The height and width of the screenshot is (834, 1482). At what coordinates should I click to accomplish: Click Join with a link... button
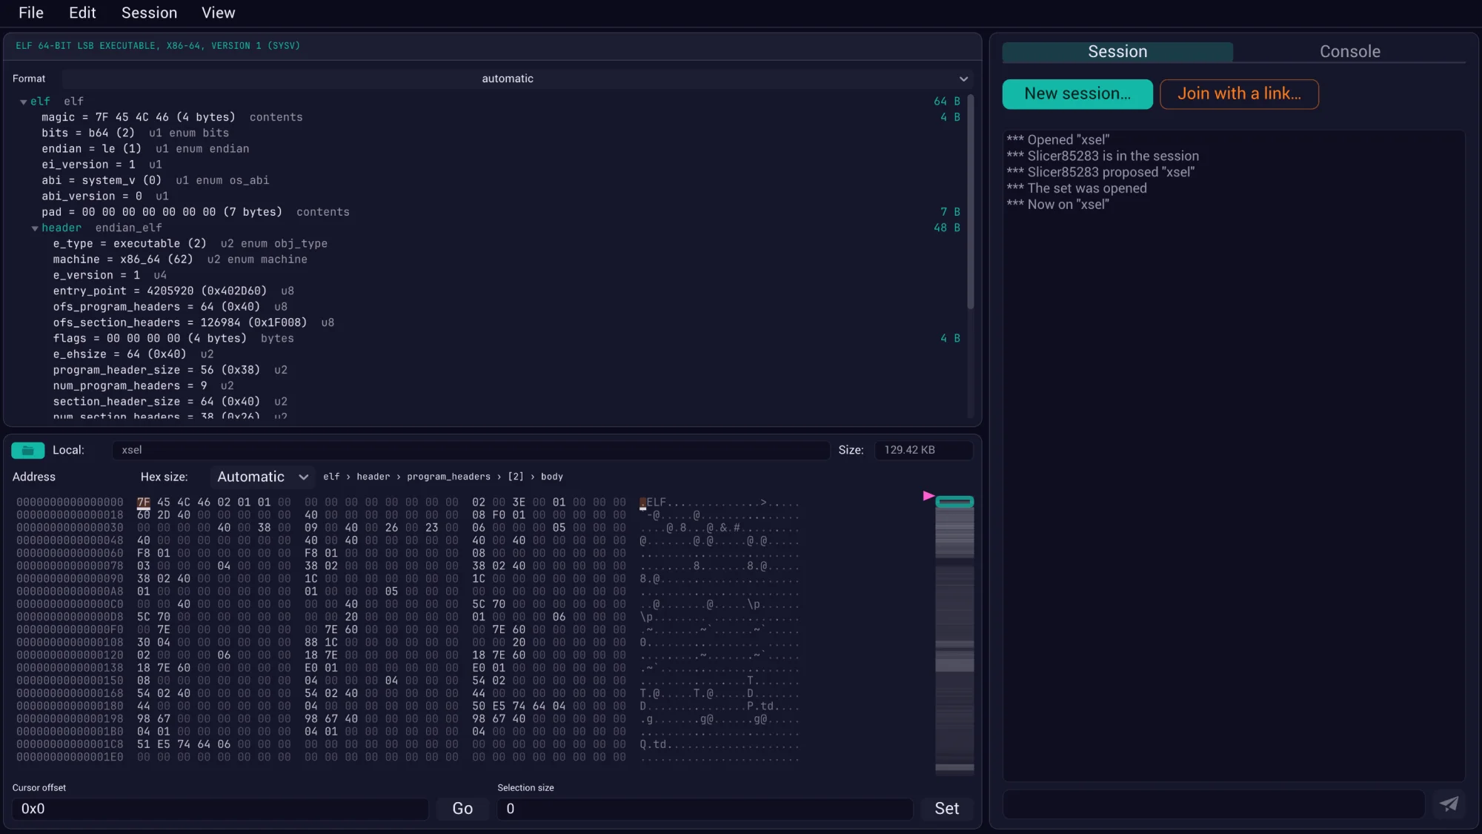tap(1239, 94)
